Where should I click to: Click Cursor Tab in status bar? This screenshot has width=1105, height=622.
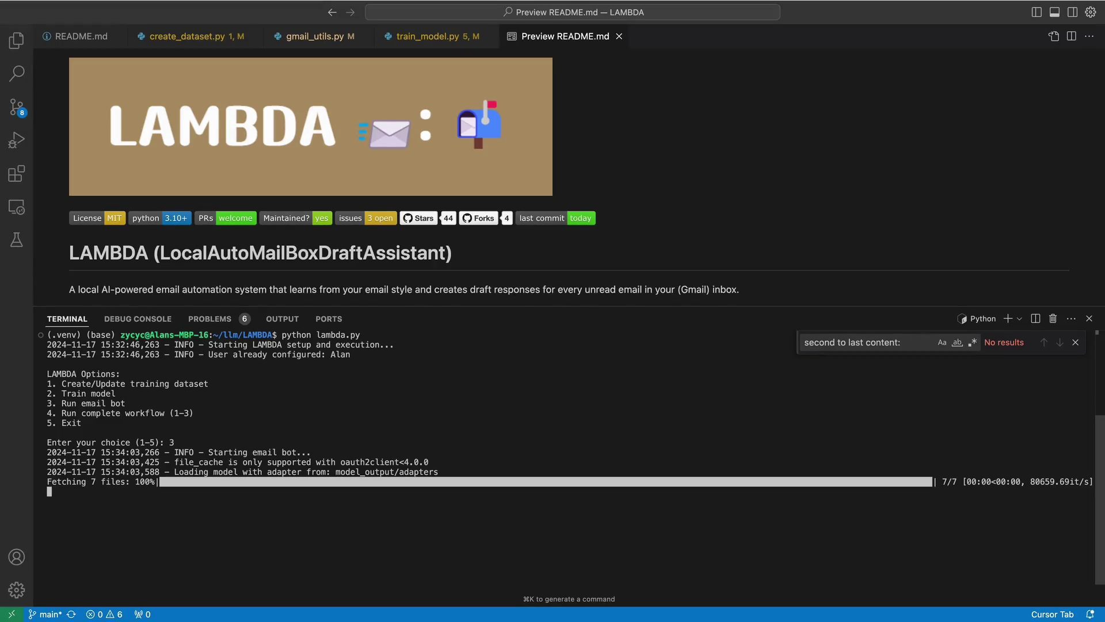[x=1052, y=615]
